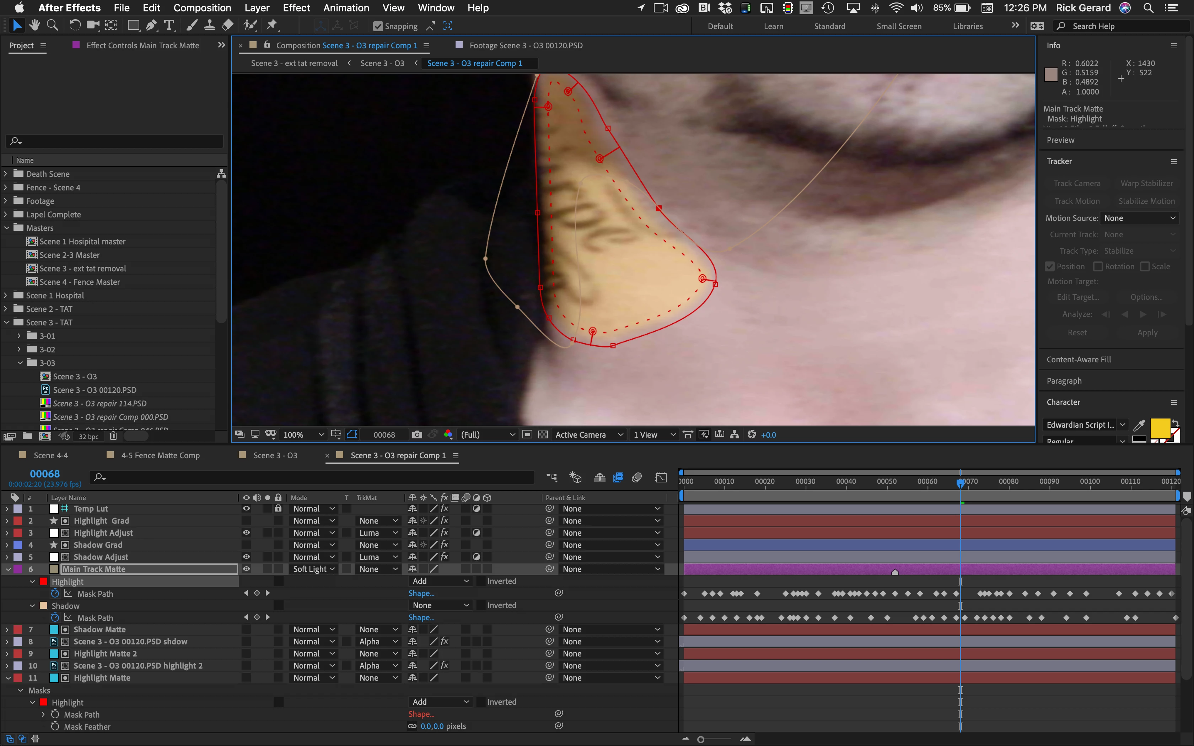Toggle the Snapping checkbox
Viewport: 1194px width, 746px height.
[x=378, y=26]
